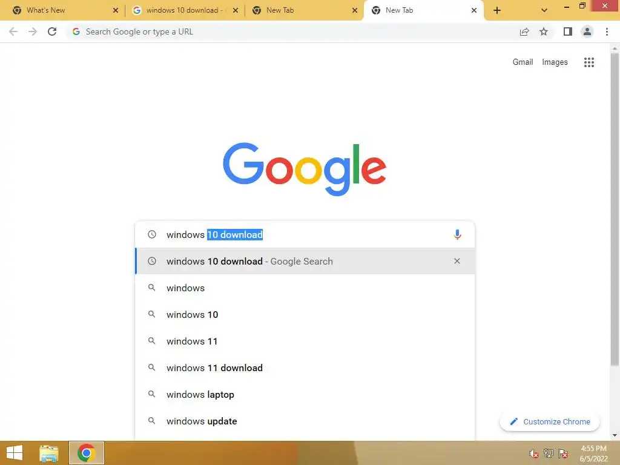Close the third tab named New Tab

[x=355, y=10]
